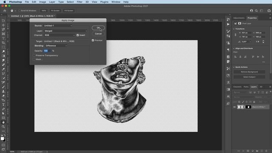Open the Window menu
The width and height of the screenshot is (272, 153).
tap(116, 2)
